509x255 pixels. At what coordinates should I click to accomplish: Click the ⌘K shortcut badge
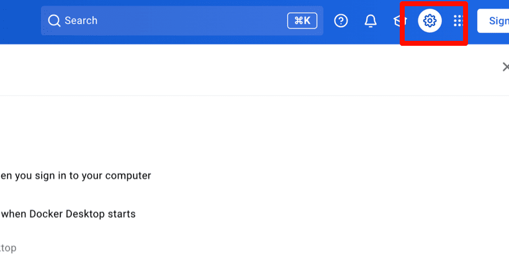302,20
